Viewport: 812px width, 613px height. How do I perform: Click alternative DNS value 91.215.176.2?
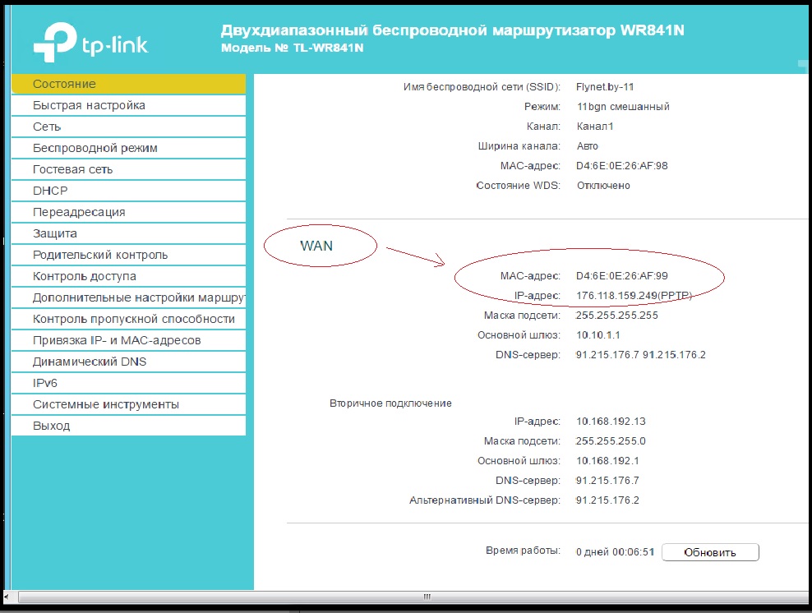pos(607,500)
